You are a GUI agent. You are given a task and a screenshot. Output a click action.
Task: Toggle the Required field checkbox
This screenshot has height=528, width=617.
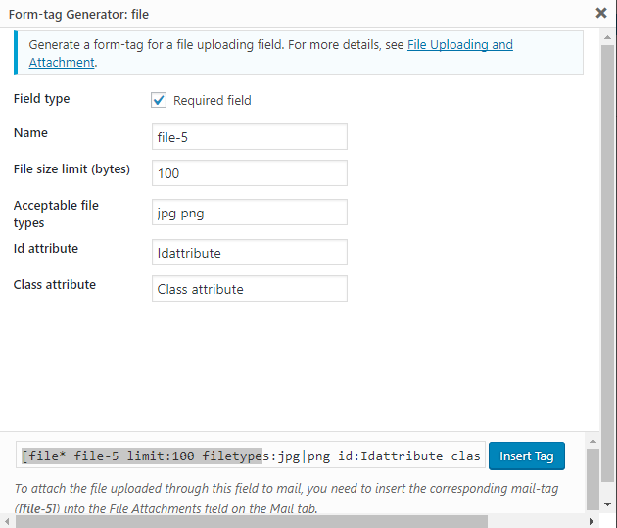click(159, 100)
